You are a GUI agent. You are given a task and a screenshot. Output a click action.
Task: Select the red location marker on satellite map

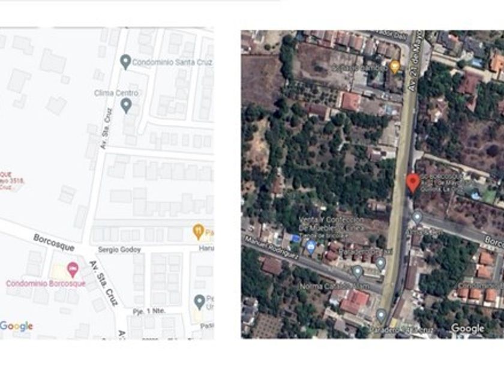(412, 184)
